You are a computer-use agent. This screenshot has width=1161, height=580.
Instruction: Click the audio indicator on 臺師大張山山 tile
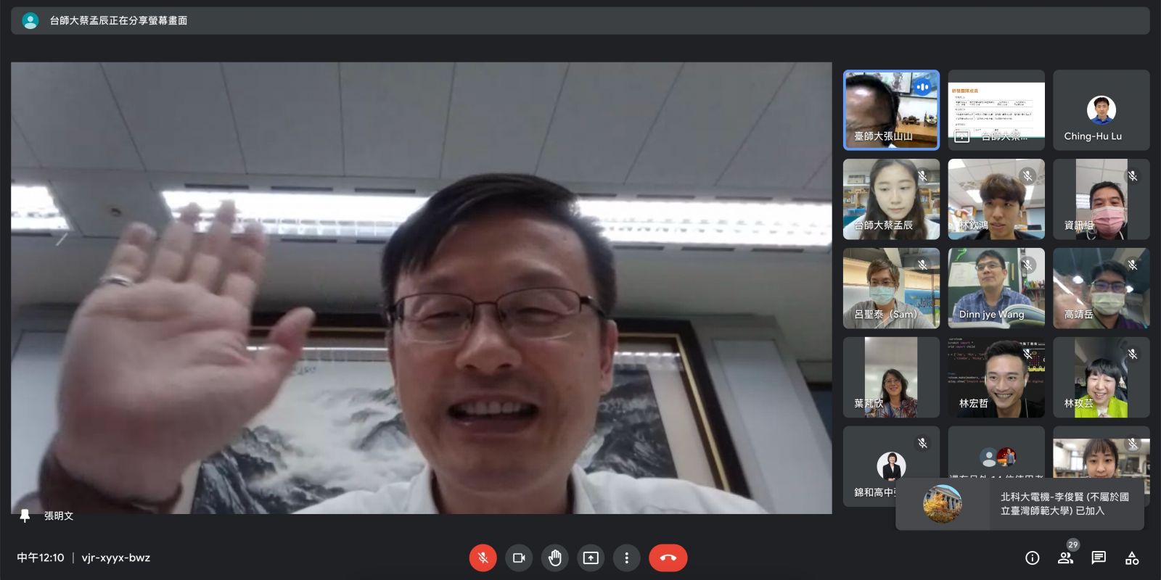pyautogui.click(x=922, y=87)
